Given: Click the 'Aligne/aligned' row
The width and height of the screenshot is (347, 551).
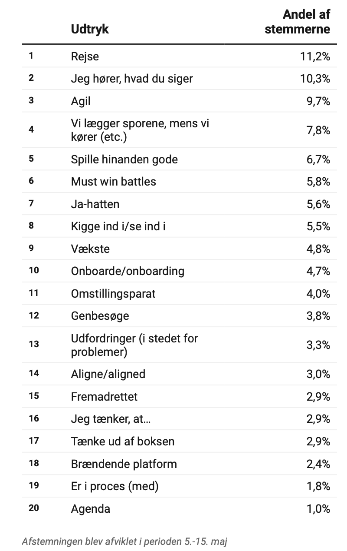Looking at the screenshot, I should (x=108, y=374).
